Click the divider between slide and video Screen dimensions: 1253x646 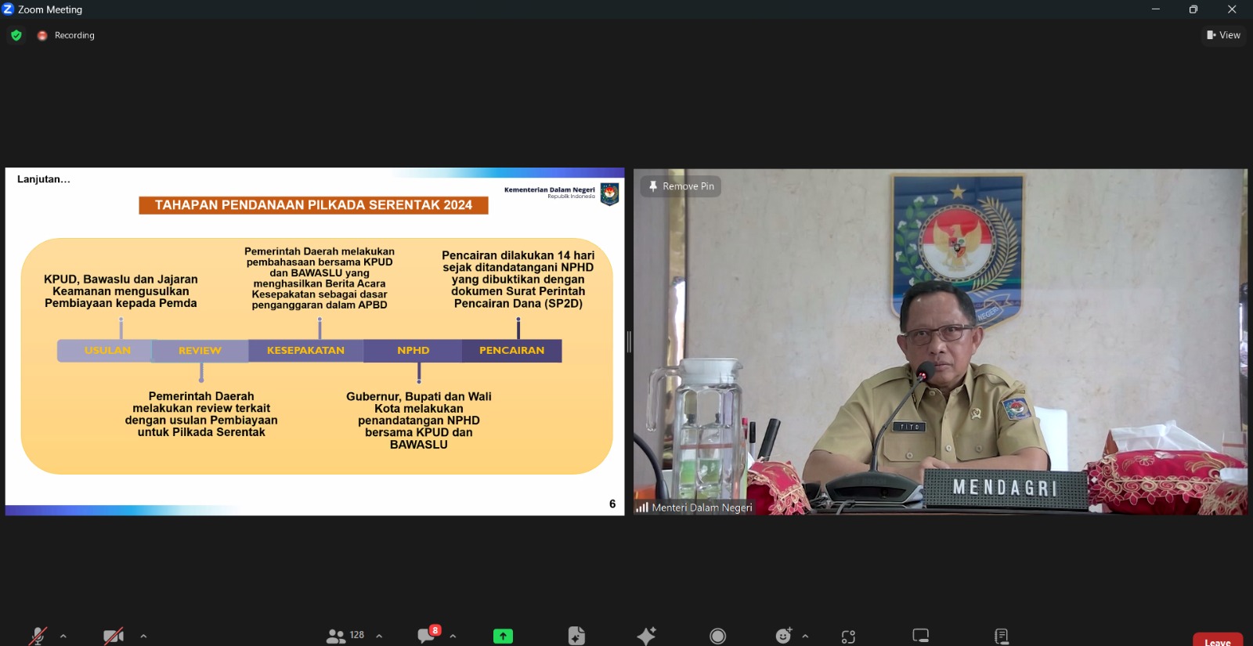point(629,341)
